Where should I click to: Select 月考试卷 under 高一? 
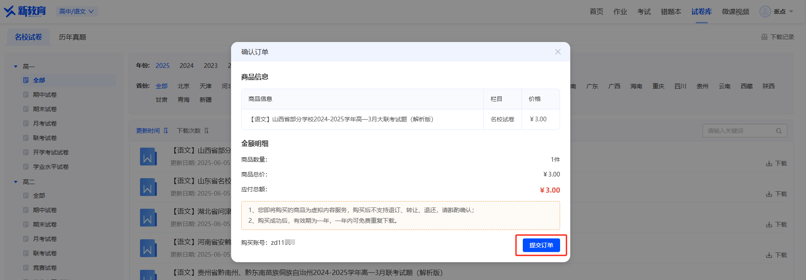click(x=45, y=123)
